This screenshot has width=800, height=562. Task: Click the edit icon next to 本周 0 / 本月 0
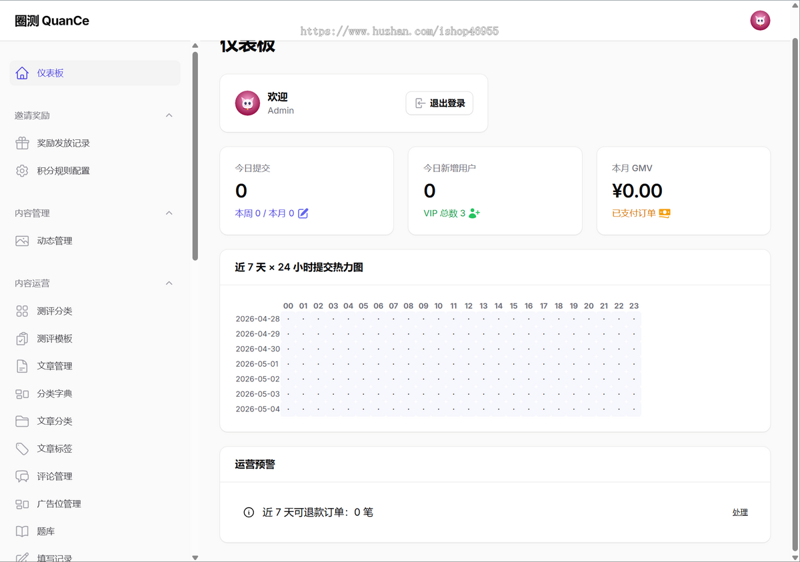pos(303,213)
